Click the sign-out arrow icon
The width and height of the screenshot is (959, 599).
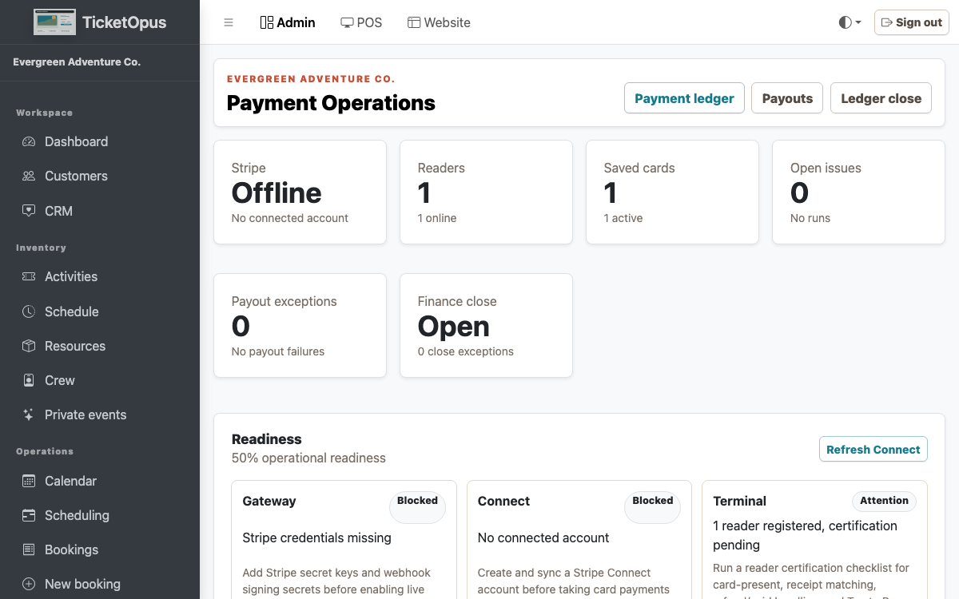click(886, 22)
